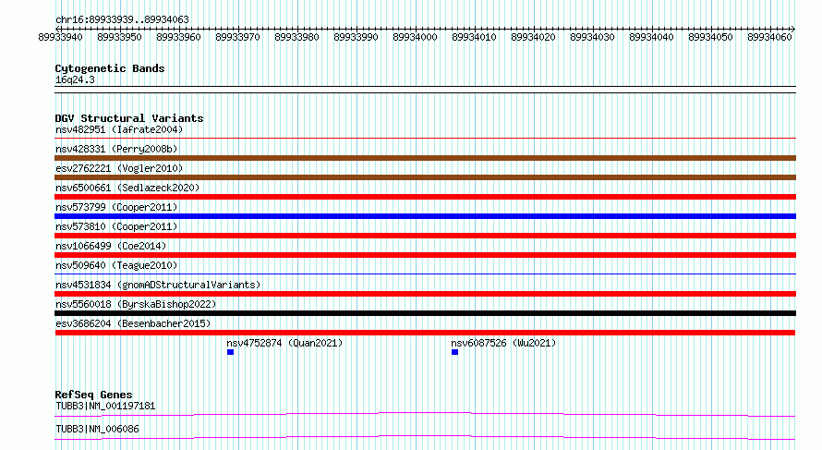Click brown bar under nsv428331
This screenshot has height=450, width=822.
(x=425, y=158)
